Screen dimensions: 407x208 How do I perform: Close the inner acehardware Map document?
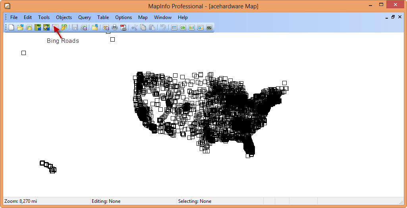tap(400, 17)
